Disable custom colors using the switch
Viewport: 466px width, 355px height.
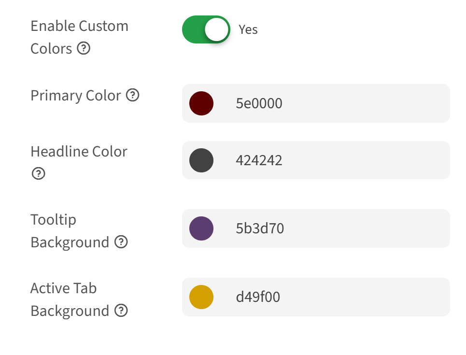[205, 29]
